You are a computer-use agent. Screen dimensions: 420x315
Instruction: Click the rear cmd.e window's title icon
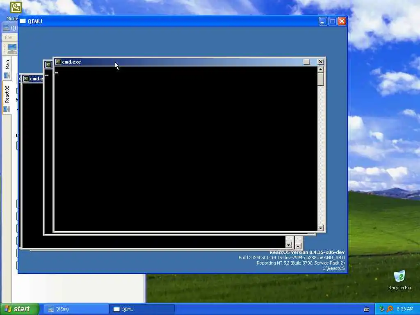pyautogui.click(x=26, y=79)
